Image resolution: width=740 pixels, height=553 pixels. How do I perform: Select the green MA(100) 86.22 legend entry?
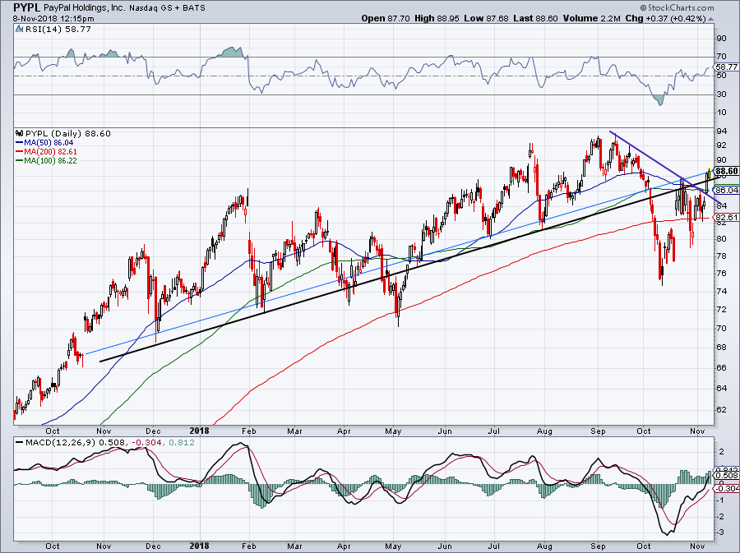pos(46,161)
